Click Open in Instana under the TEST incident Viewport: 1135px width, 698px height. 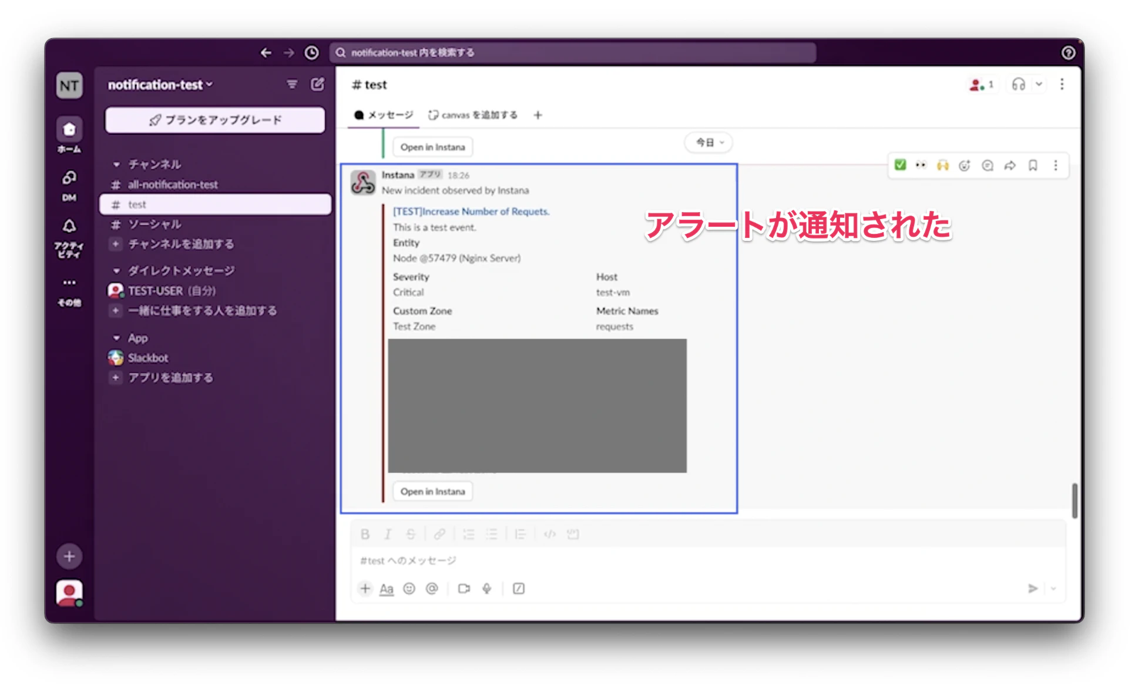pos(433,491)
